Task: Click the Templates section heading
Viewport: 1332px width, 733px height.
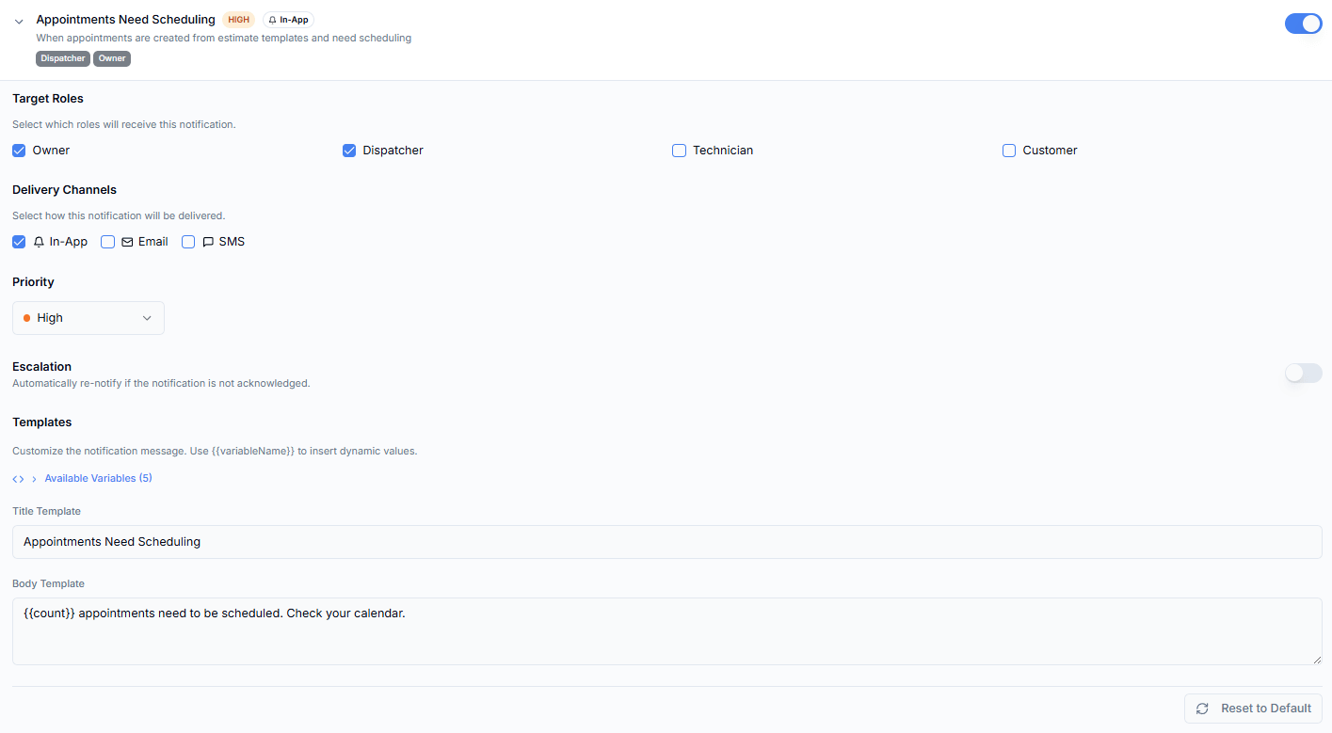Action: click(x=41, y=422)
